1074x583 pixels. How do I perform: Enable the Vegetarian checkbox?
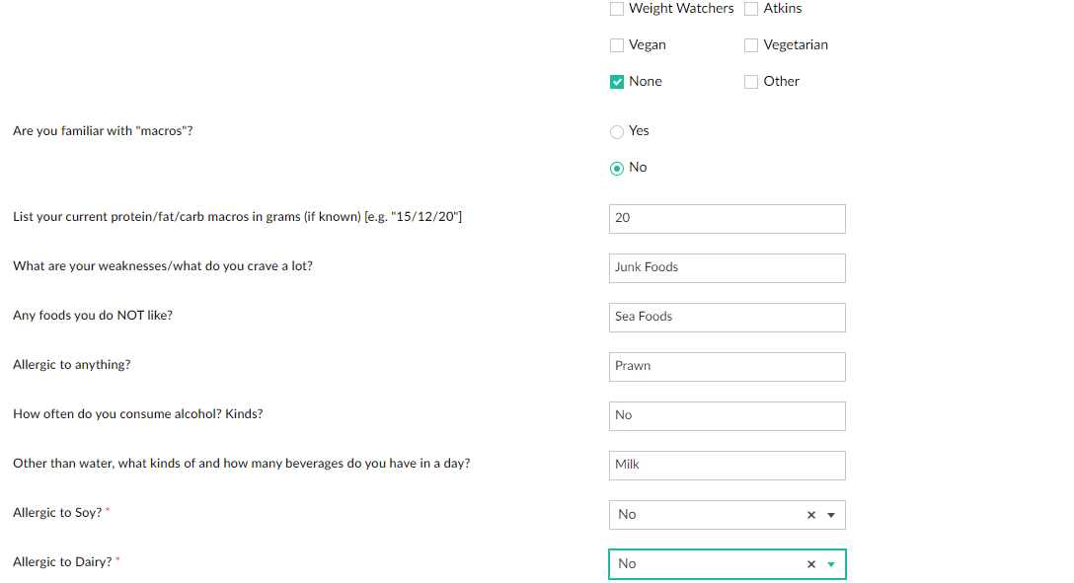click(x=751, y=45)
